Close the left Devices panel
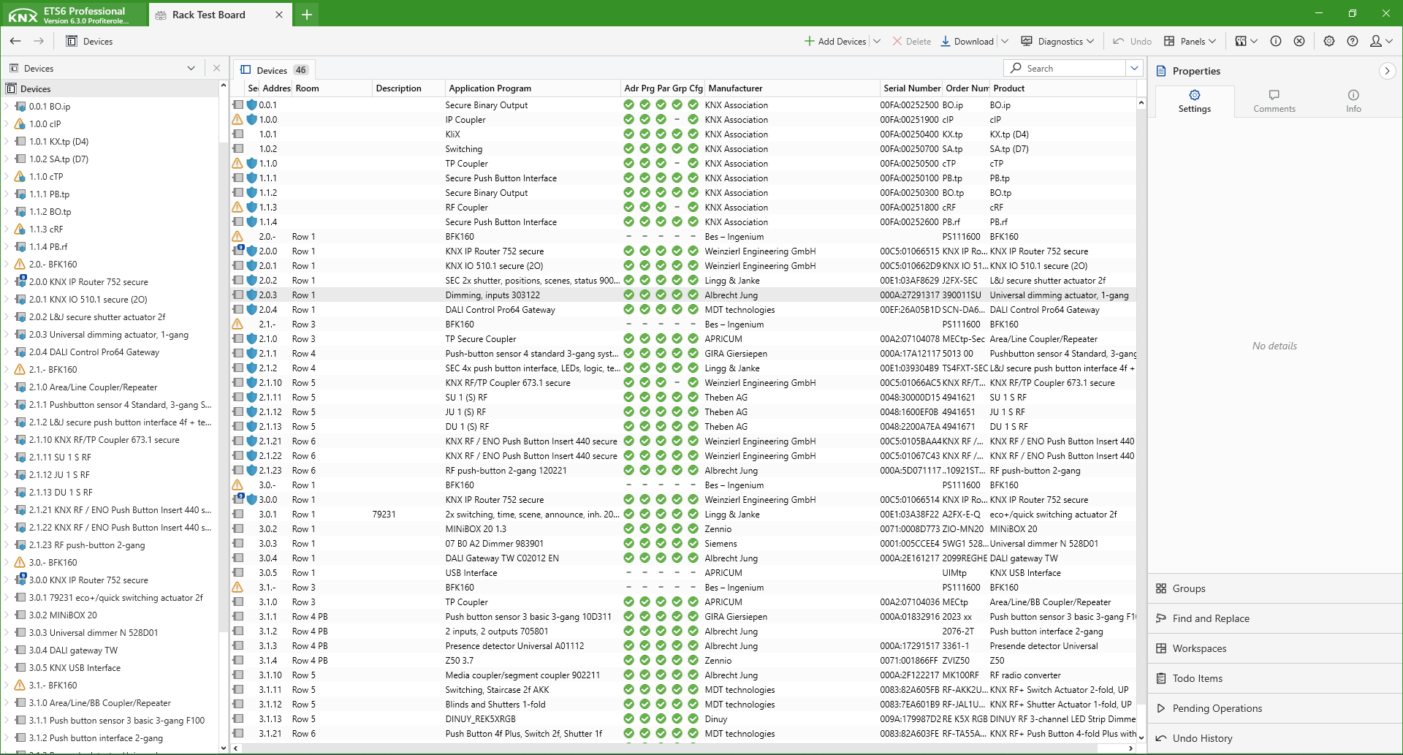 click(x=216, y=68)
